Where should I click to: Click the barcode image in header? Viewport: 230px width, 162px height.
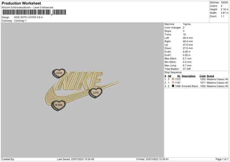tap(34, 12)
